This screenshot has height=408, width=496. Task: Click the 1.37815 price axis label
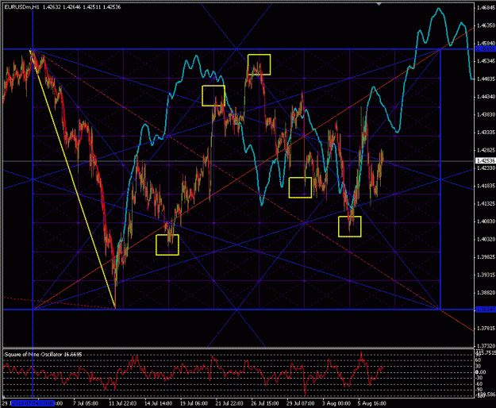coord(486,329)
